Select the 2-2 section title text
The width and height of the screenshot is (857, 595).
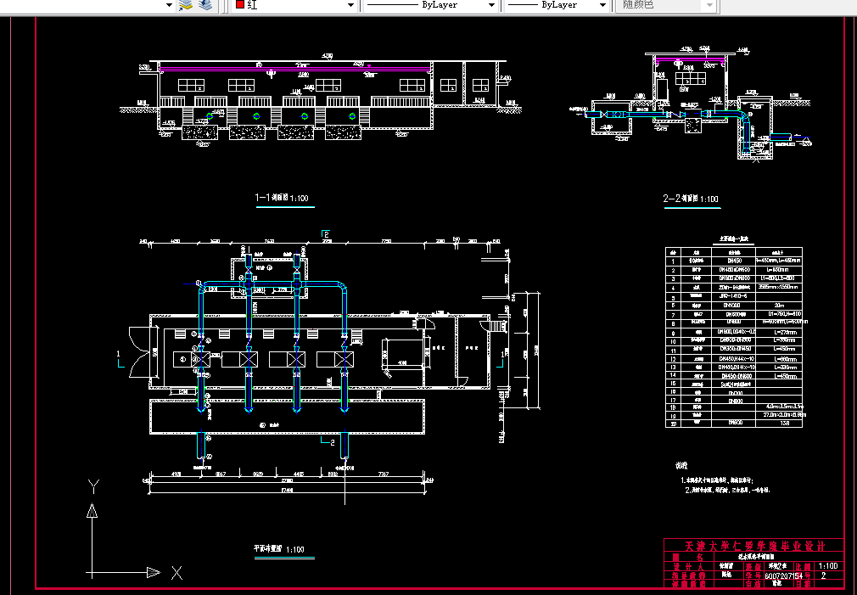[691, 199]
